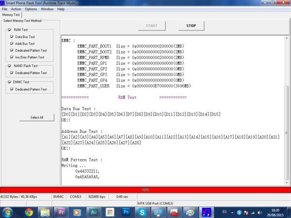Click the taskbar clock showing 18:20
Screen dimensions: 291x218
click(x=275, y=213)
